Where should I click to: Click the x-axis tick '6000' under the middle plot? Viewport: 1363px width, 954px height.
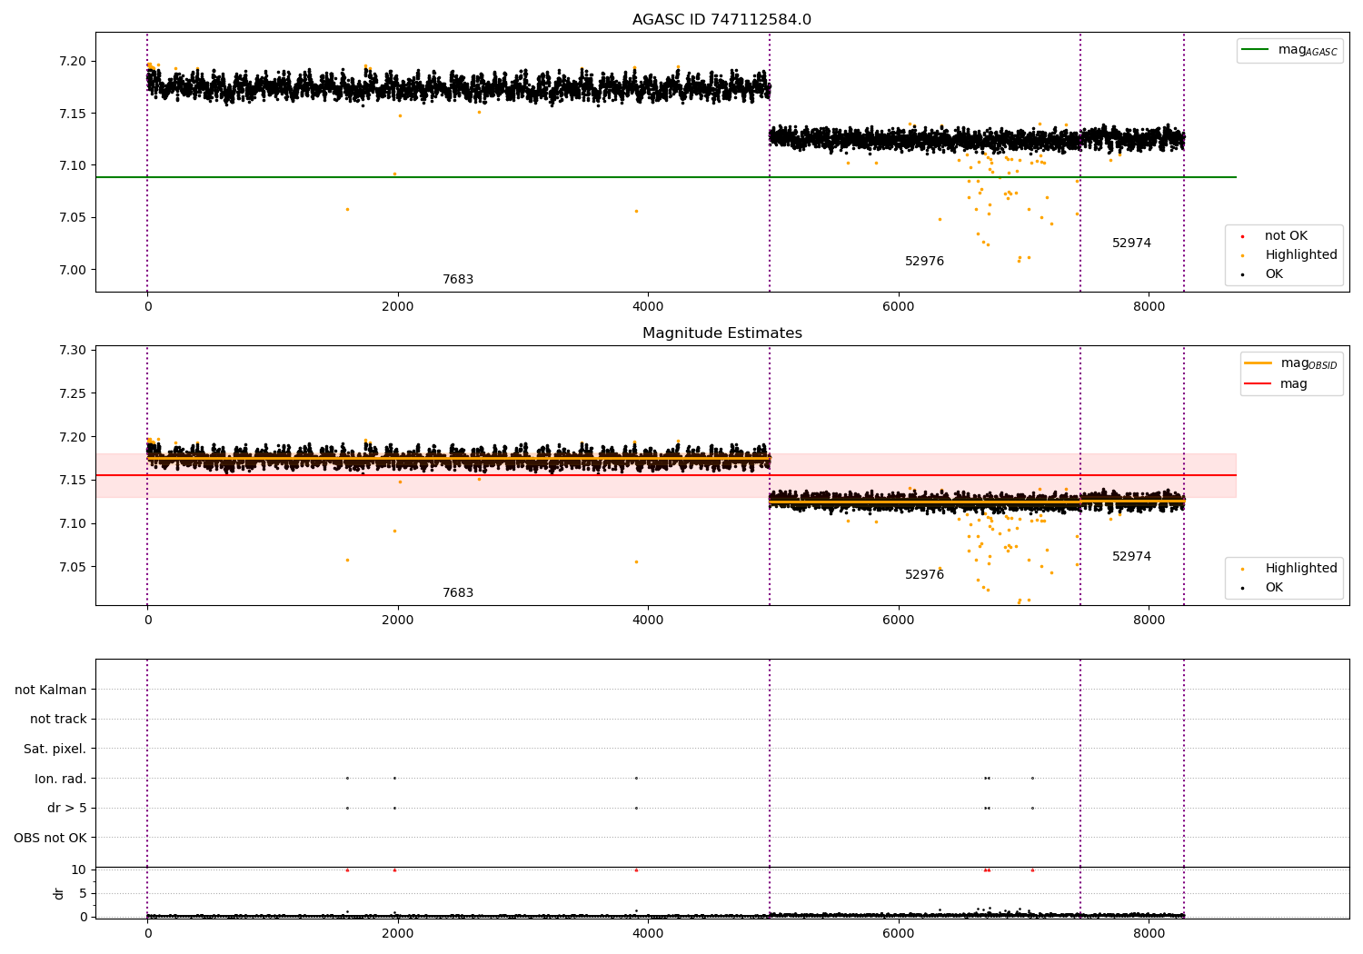[899, 621]
